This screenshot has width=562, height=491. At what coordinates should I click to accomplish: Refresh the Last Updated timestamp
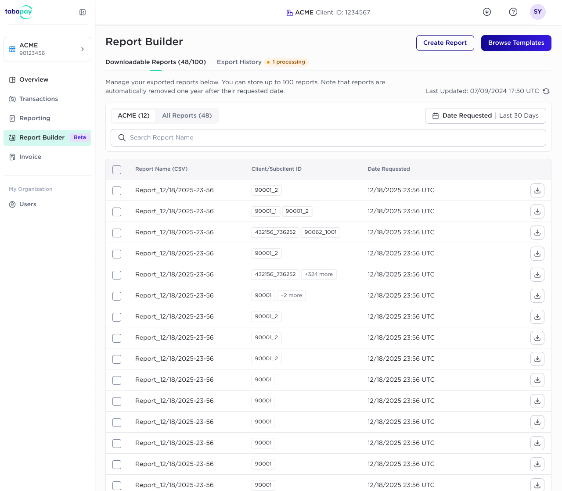click(x=546, y=91)
